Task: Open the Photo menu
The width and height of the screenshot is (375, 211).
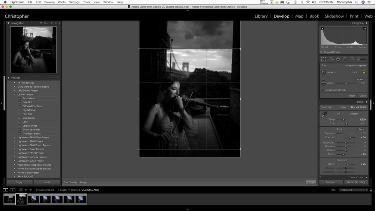Action: [x=62, y=2]
